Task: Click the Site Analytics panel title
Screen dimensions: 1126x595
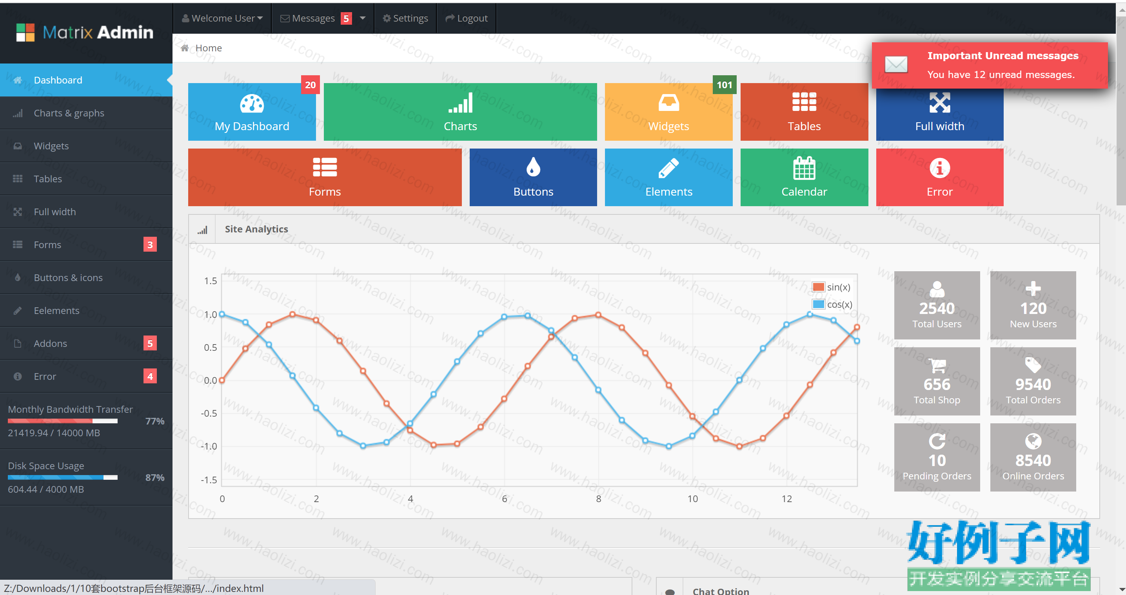Action: click(256, 229)
